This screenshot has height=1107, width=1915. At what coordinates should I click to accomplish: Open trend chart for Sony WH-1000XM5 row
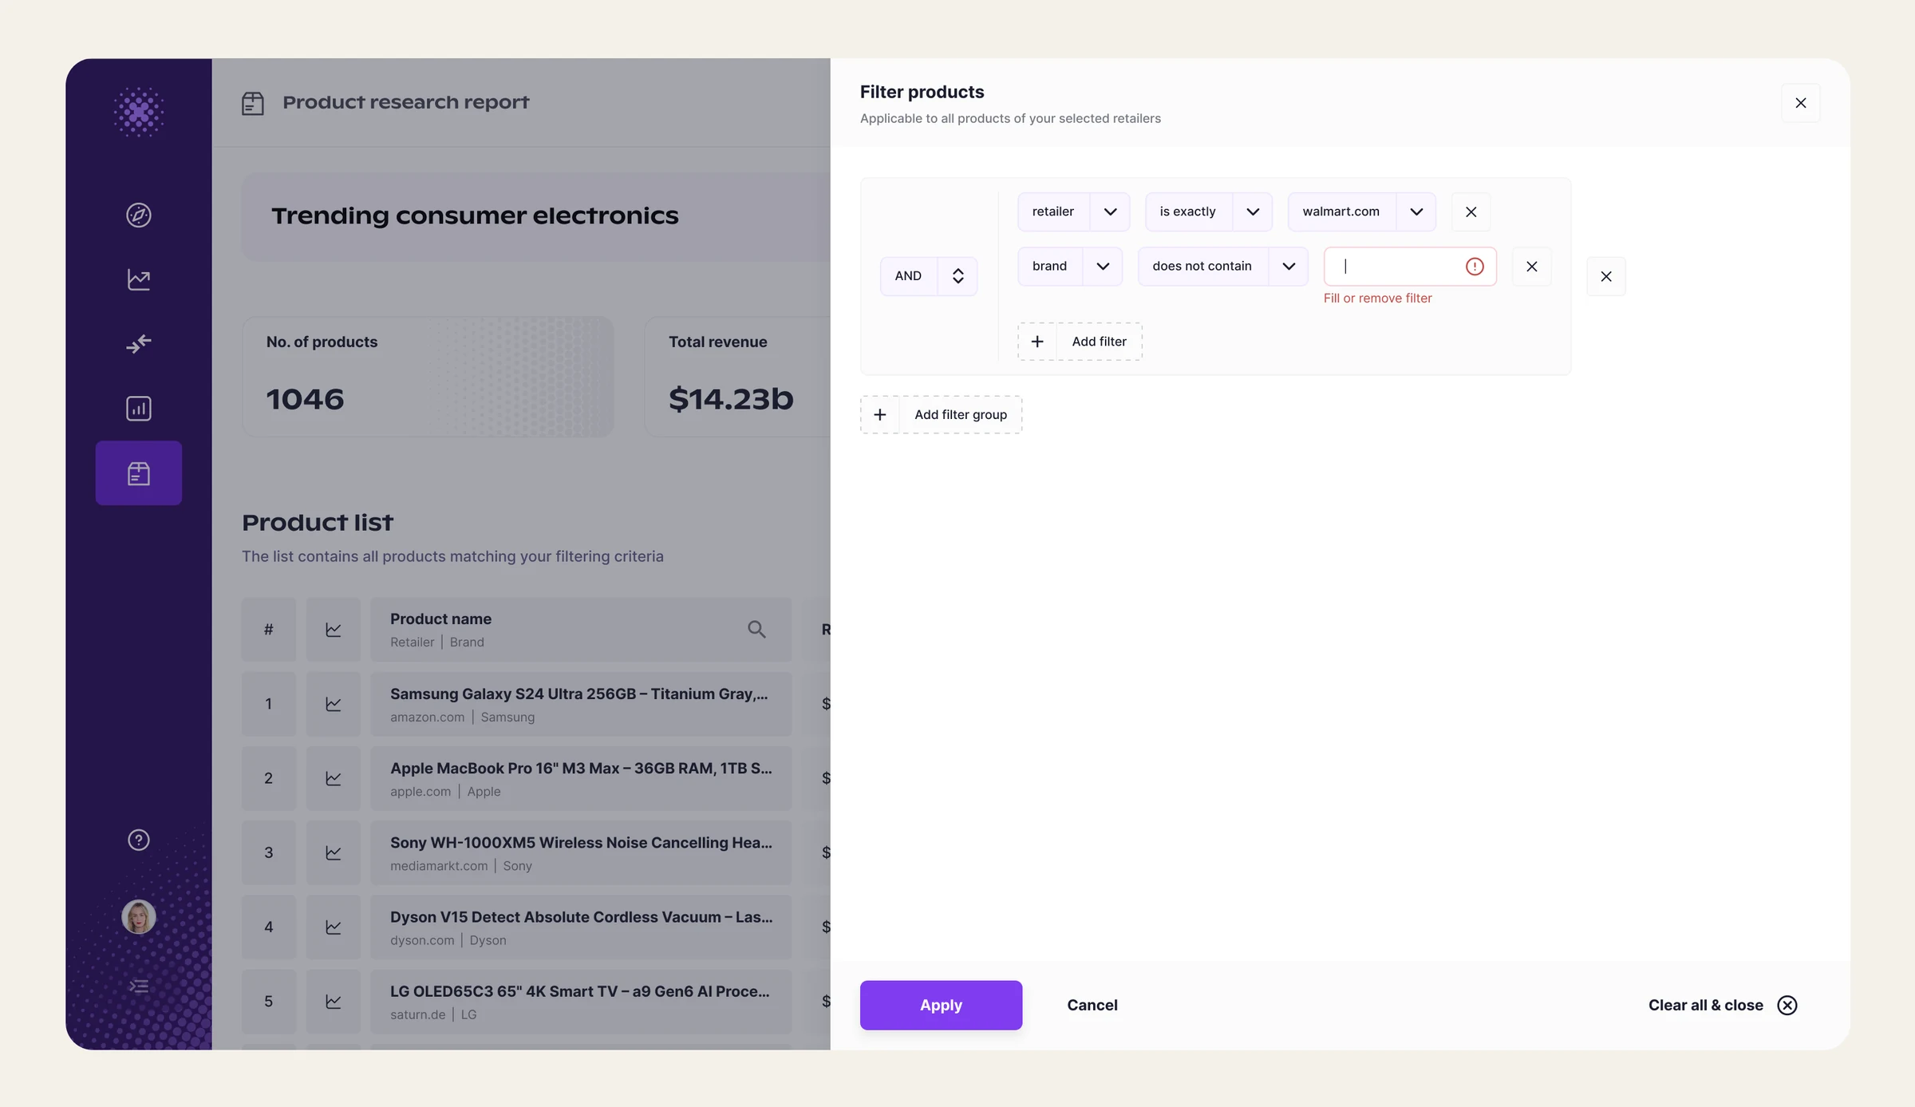(334, 852)
